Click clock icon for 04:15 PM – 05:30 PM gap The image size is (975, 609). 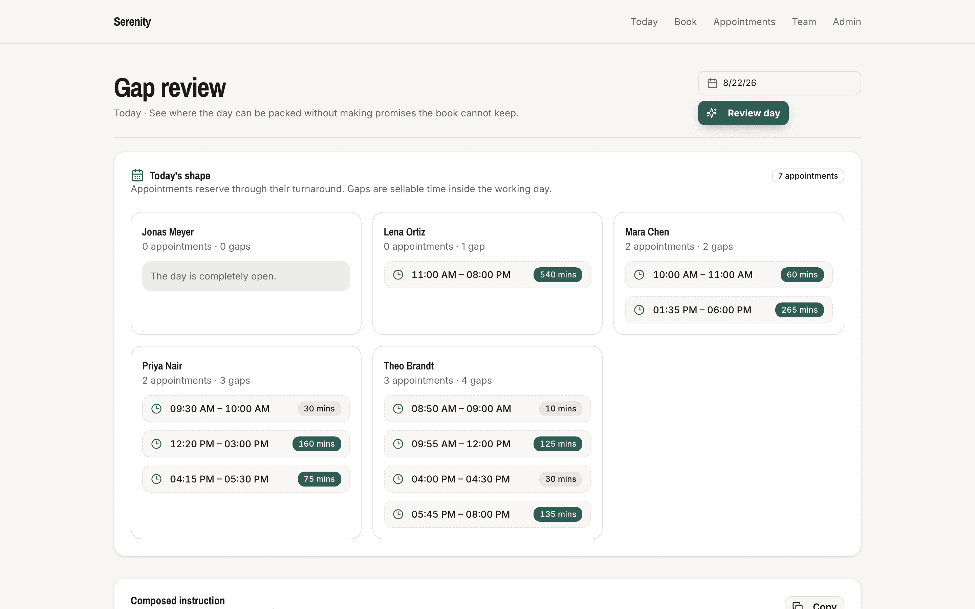pos(156,479)
